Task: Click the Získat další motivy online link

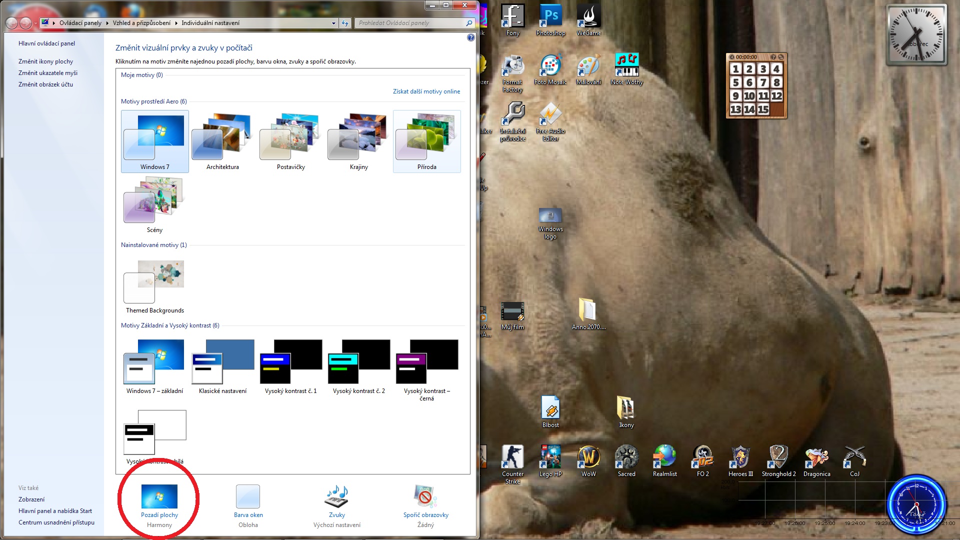Action: tap(426, 91)
